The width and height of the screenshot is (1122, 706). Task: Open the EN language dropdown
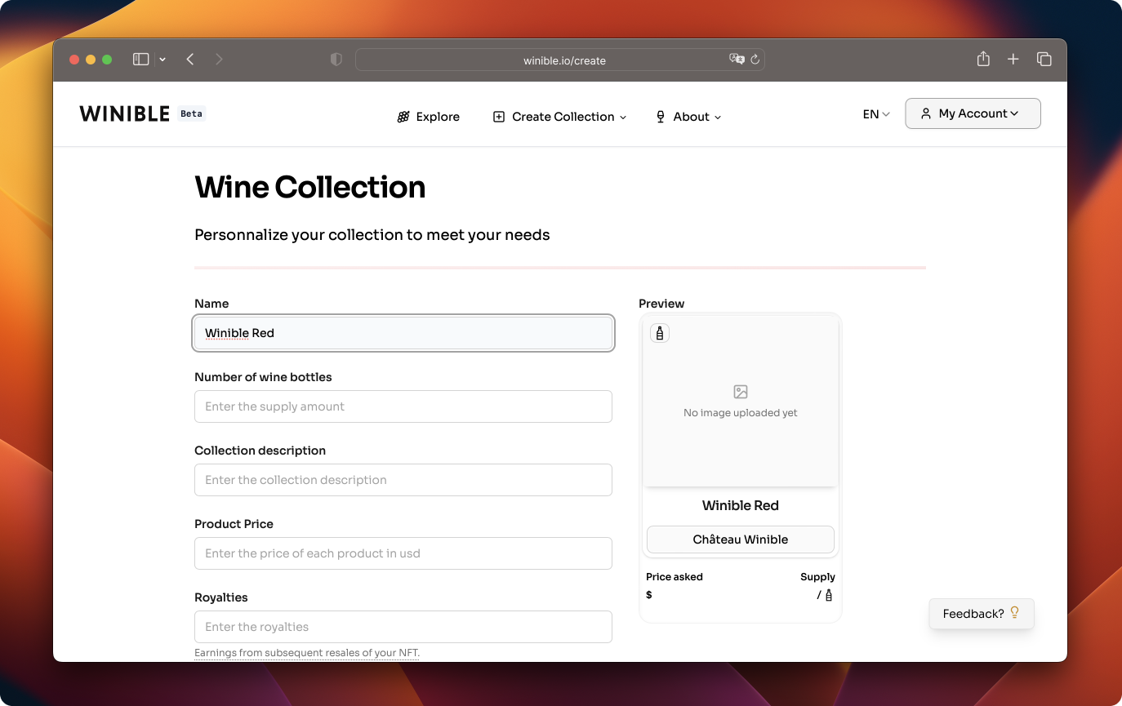coord(876,114)
